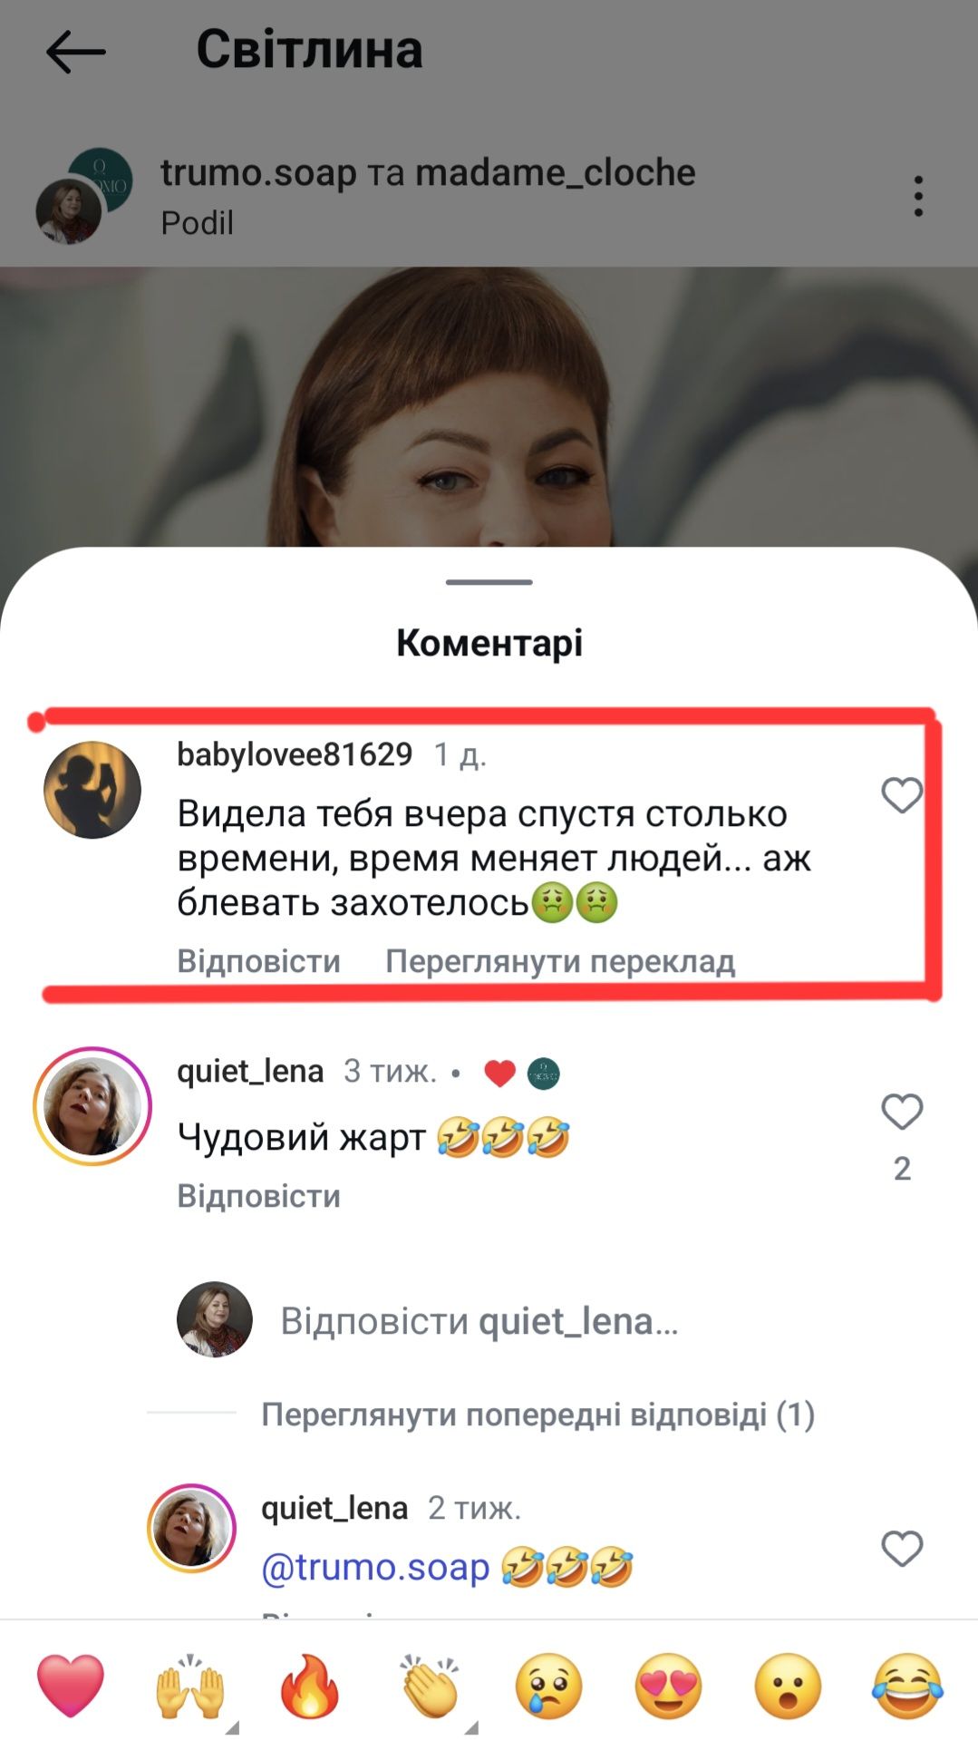Show translation via 'Переглянути переклад'
The height and width of the screenshot is (1740, 978).
(x=560, y=961)
